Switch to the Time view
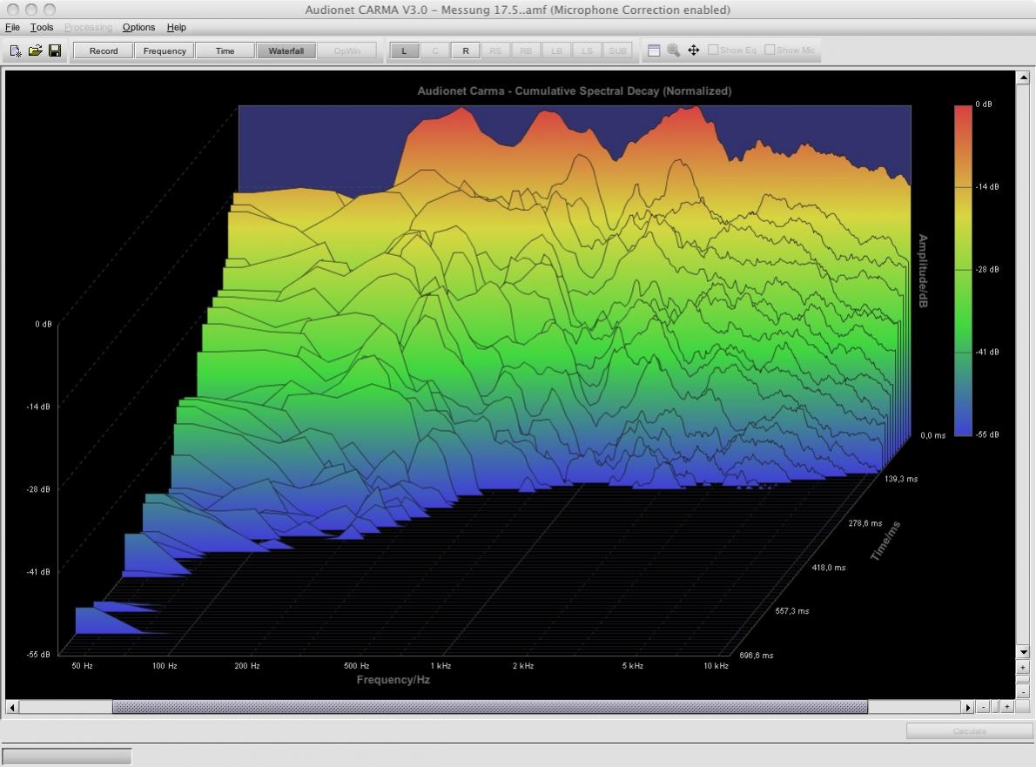The height and width of the screenshot is (767, 1036). pyautogui.click(x=225, y=50)
